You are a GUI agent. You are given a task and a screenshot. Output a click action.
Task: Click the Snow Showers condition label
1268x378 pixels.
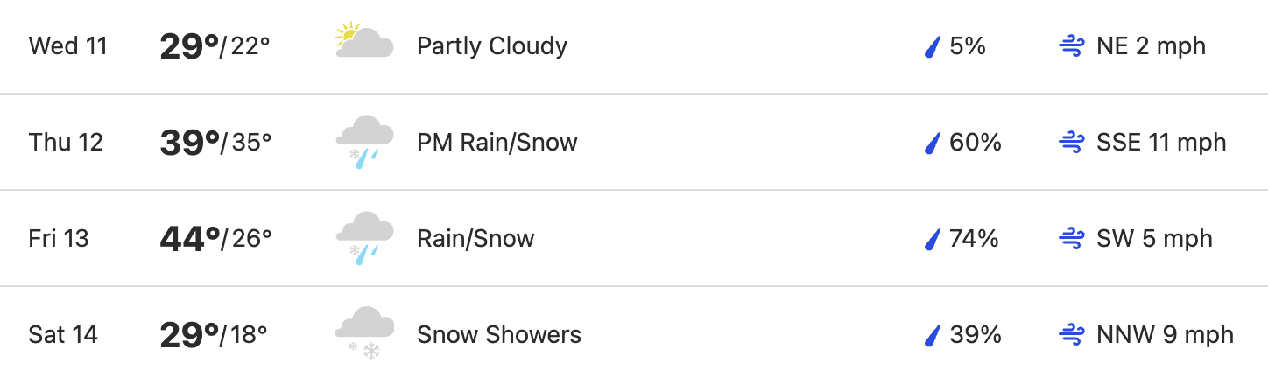[499, 335]
